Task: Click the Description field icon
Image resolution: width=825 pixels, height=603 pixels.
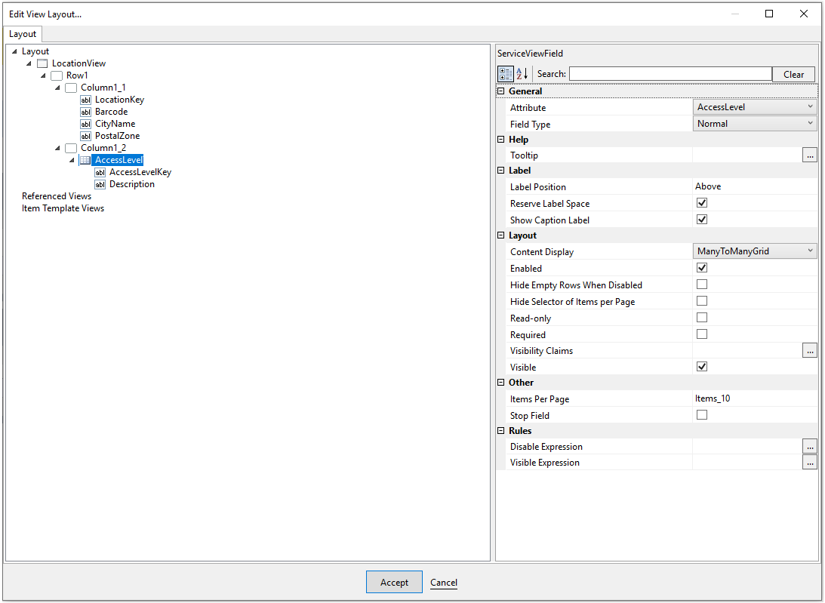Action: (x=100, y=185)
